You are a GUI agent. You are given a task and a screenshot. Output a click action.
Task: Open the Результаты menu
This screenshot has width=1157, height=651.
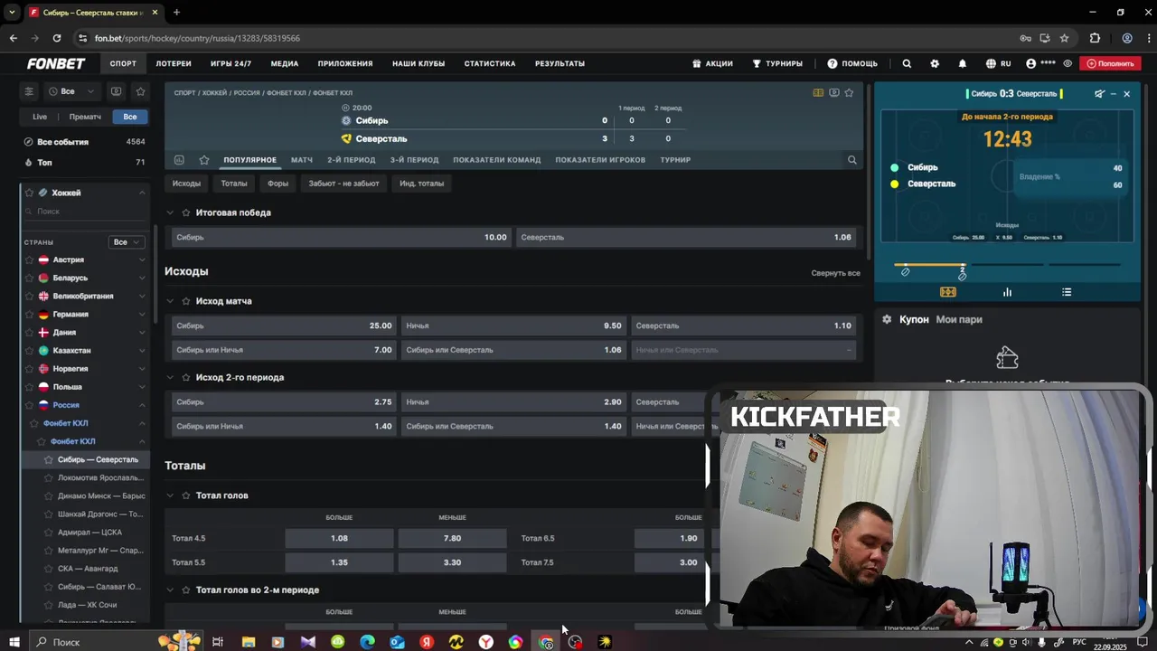[x=560, y=64]
